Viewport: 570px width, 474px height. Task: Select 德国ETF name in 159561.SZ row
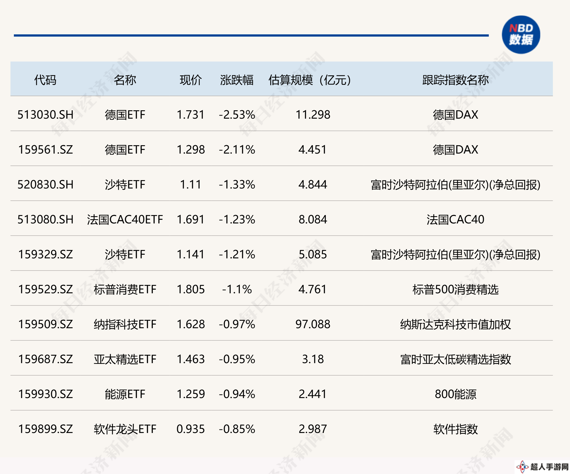pyautogui.click(x=125, y=149)
